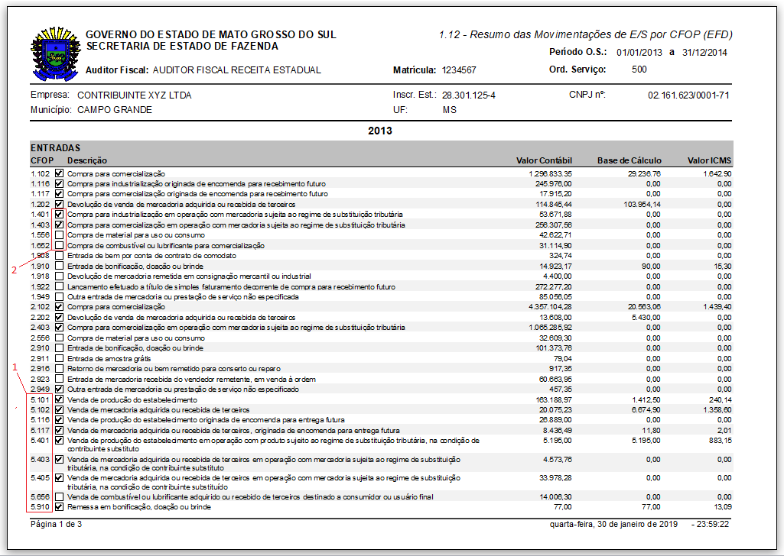Tick the CFOP 1.652 fuel purchase box
784x556 pixels.
[59, 245]
